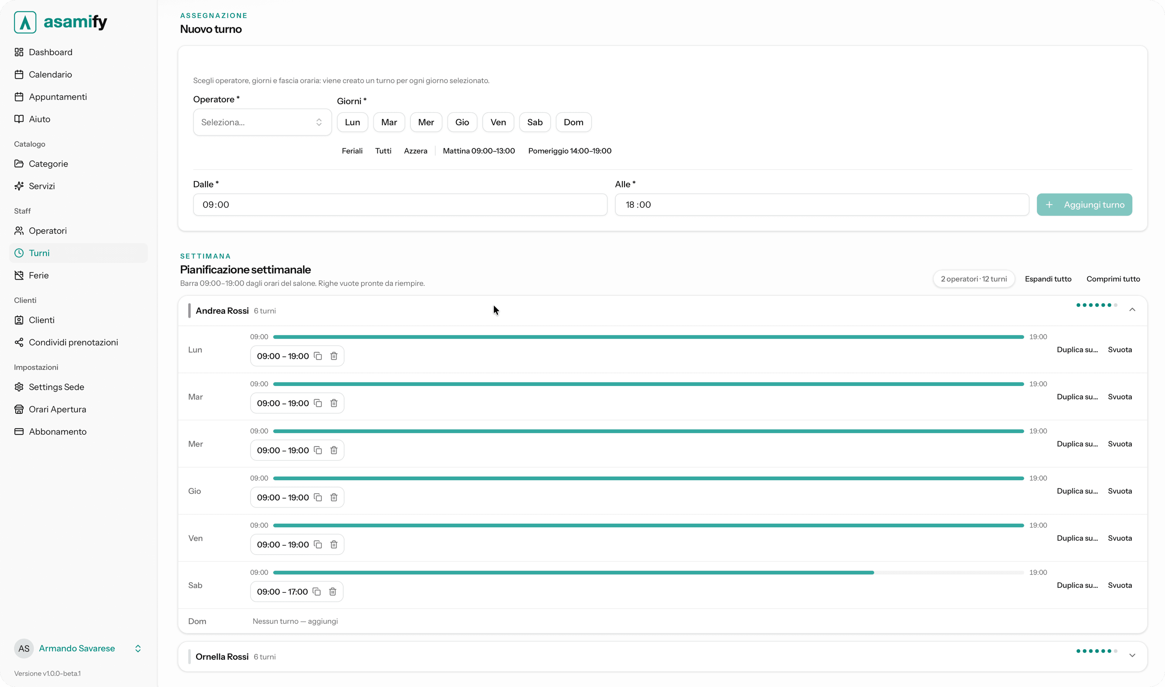Open the Aiuto help page
The image size is (1165, 687).
[78, 119]
